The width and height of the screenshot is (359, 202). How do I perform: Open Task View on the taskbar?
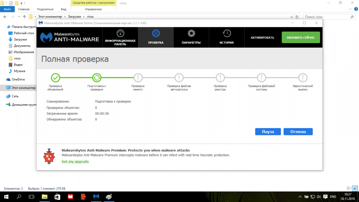31,197
